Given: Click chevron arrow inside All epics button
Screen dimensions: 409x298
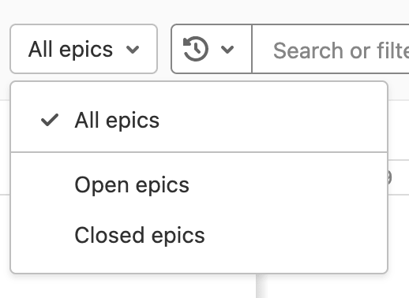Looking at the screenshot, I should click(133, 49).
